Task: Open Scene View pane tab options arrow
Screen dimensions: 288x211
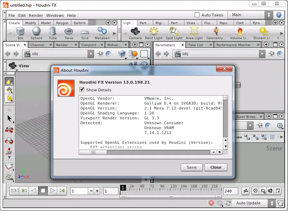Action: pyautogui.click(x=148, y=44)
